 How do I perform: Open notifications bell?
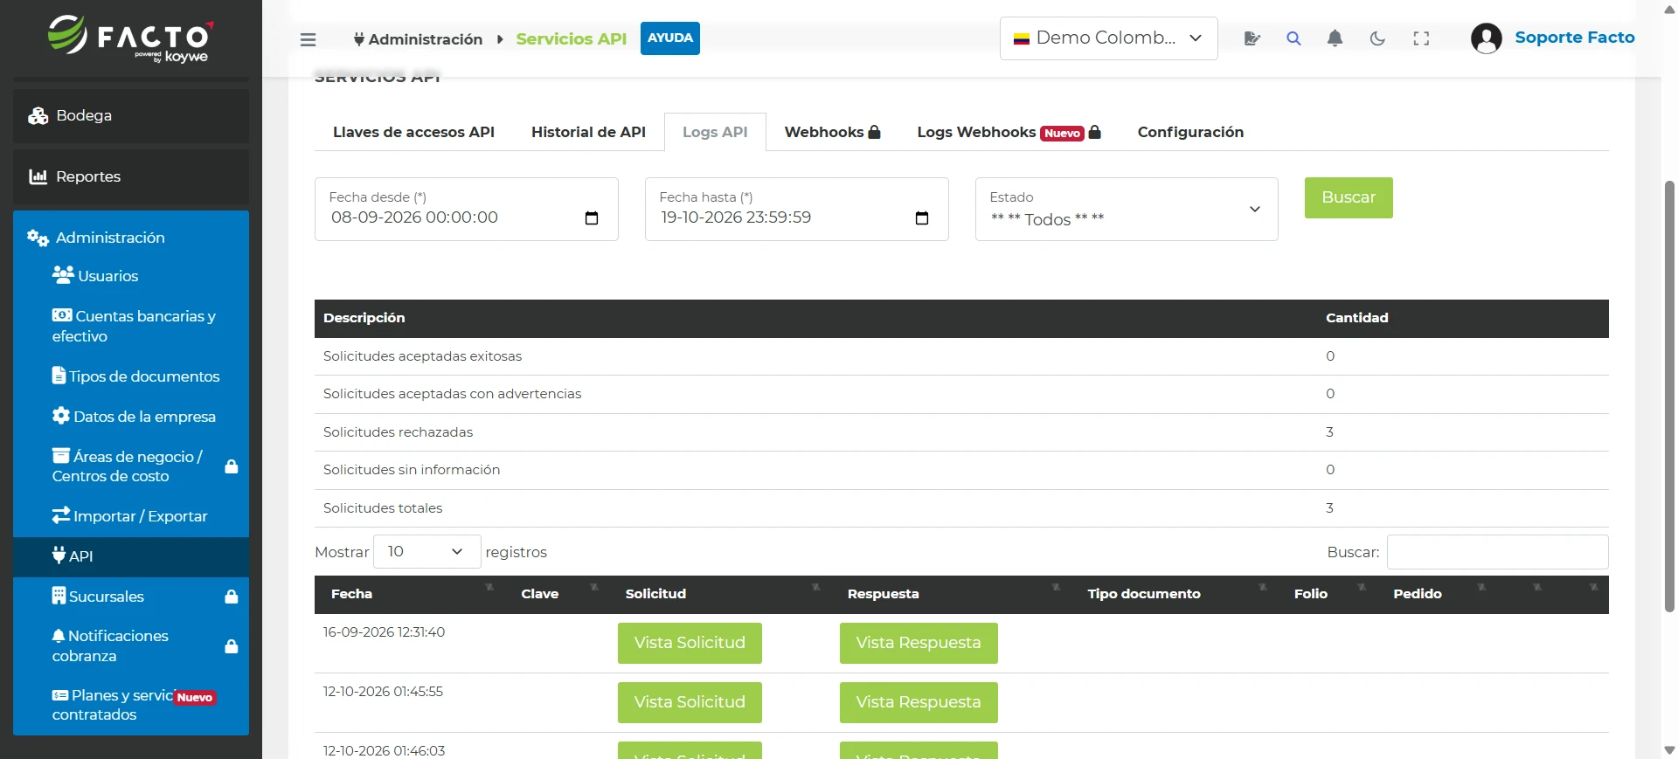(x=1335, y=38)
